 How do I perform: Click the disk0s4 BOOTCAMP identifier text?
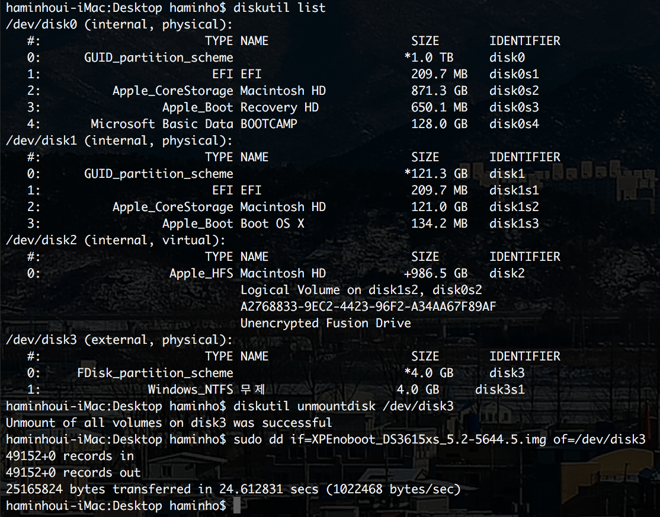click(514, 123)
